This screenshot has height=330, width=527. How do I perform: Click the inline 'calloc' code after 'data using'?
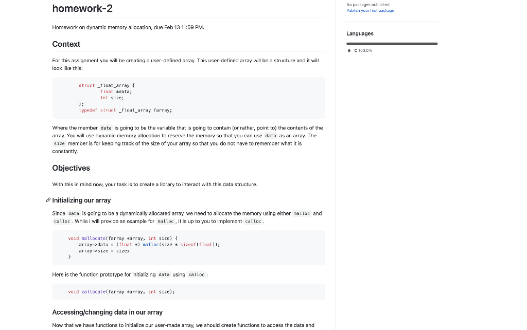coord(196,274)
